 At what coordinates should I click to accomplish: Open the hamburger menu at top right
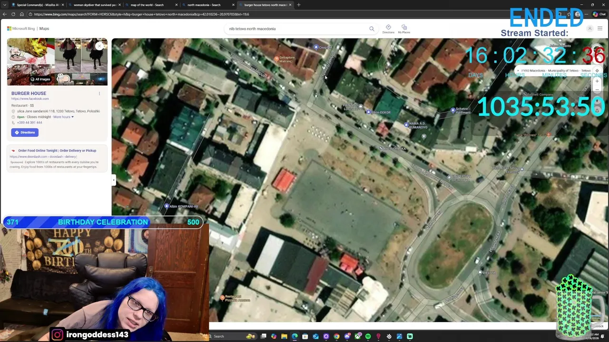coord(599,28)
